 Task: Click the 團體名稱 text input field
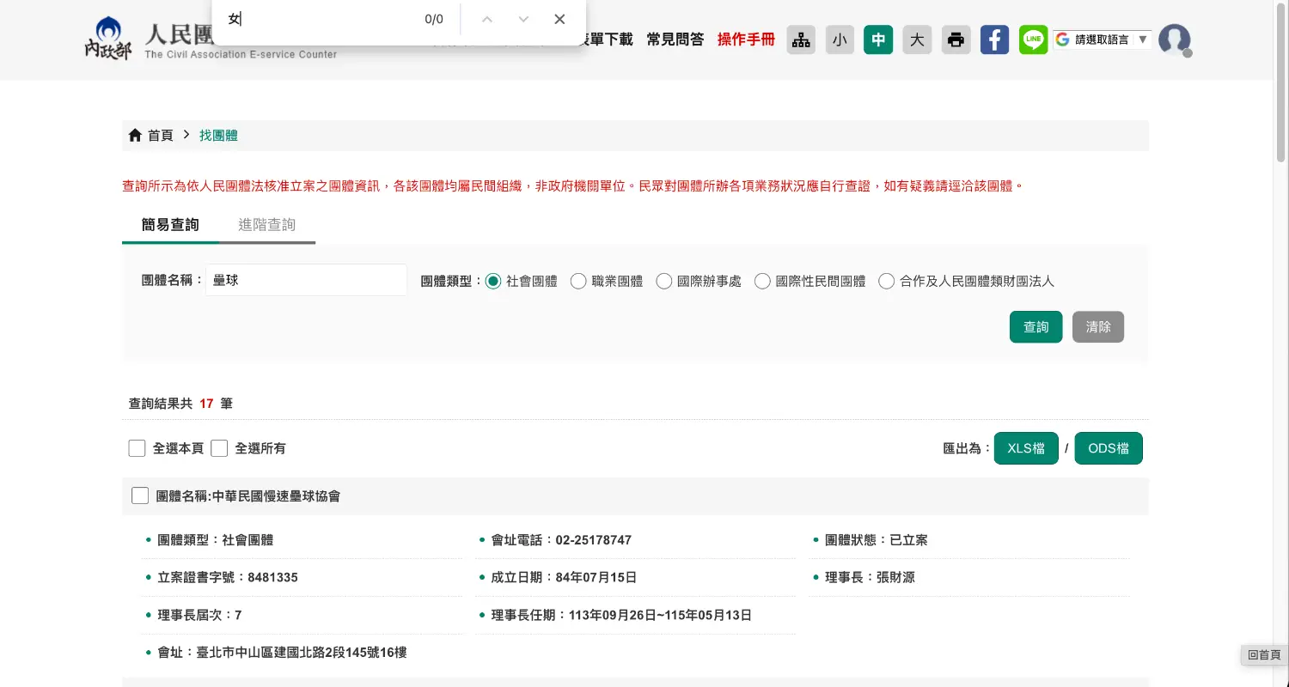point(306,280)
